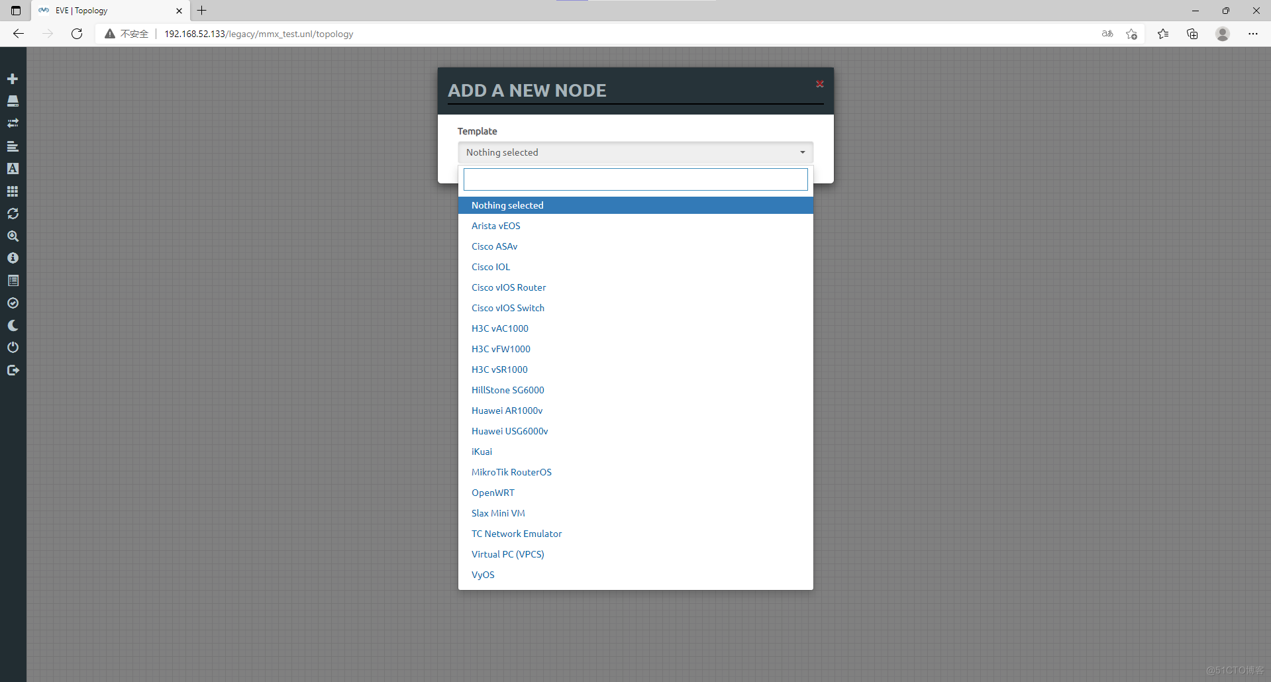Click the browser address bar URL
1271x682 pixels.
259,34
